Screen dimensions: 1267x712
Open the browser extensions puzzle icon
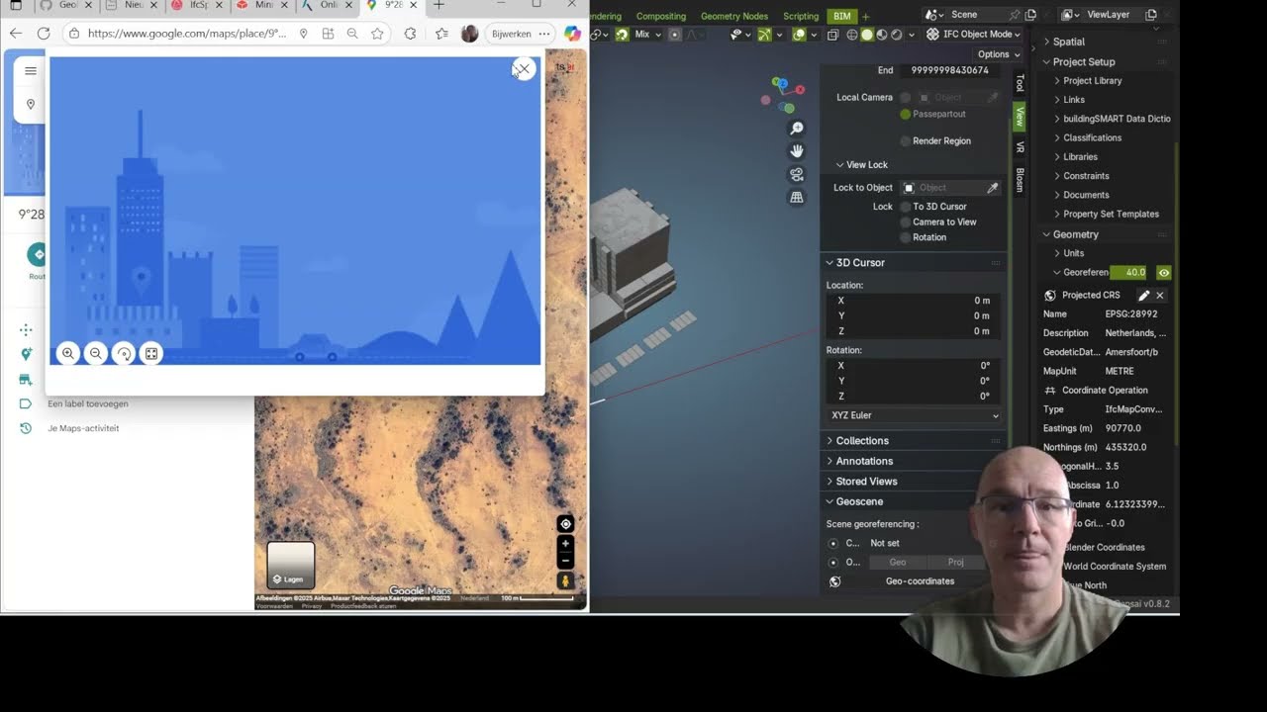[x=410, y=34]
